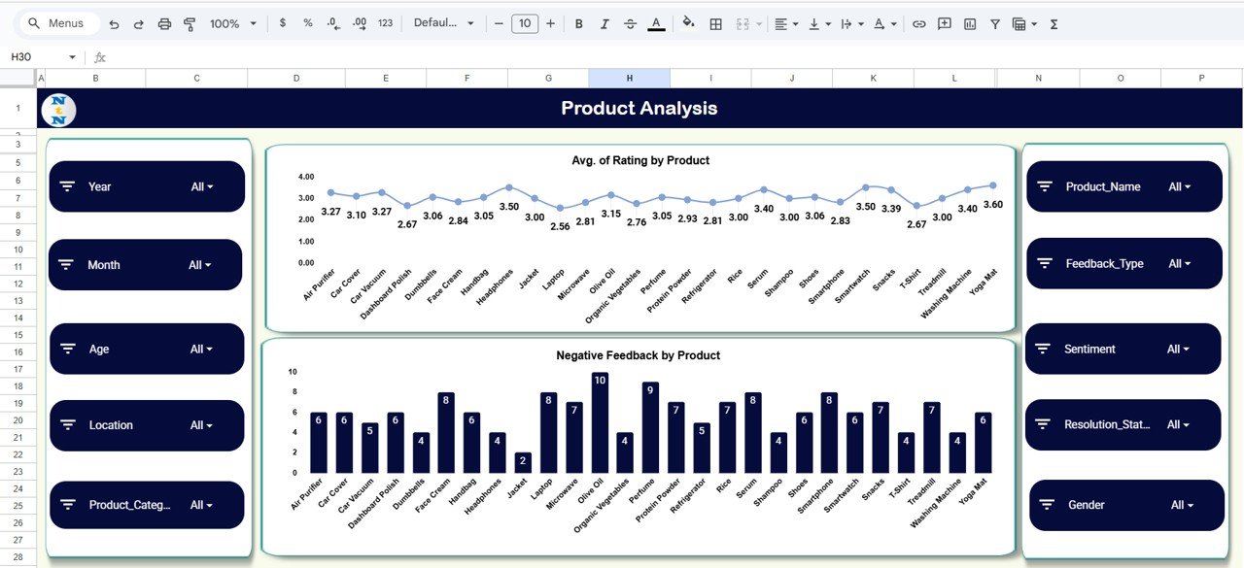Open the zoom level 100% dropdown
This screenshot has height=568, width=1244.
click(233, 23)
